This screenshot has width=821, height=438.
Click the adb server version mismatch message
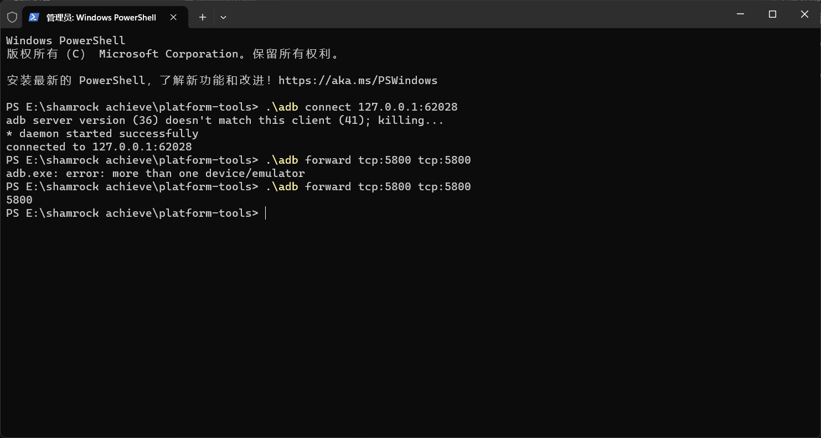(x=225, y=121)
